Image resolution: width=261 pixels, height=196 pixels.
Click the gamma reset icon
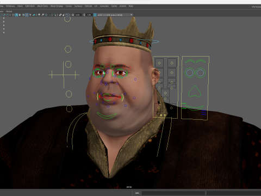click(84, 15)
